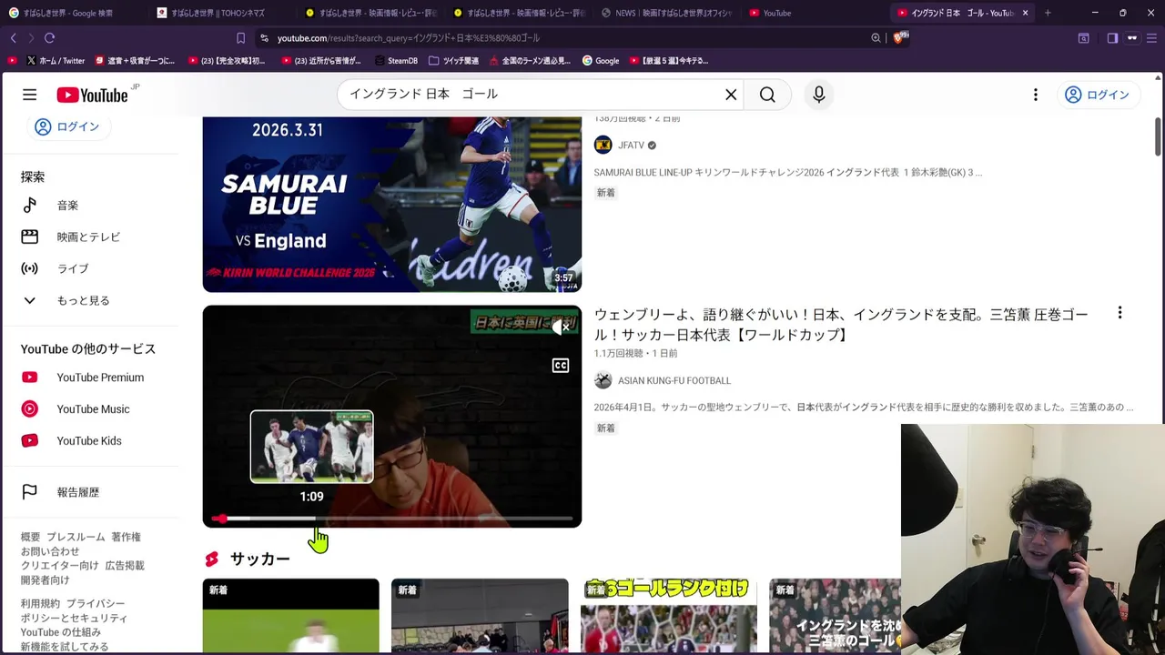This screenshot has width=1165, height=655.
Task: Start voice search with the microphone
Action: click(x=818, y=95)
